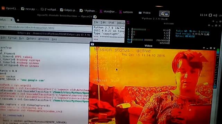Open the Options menu in Edges.py window

(31, 38)
